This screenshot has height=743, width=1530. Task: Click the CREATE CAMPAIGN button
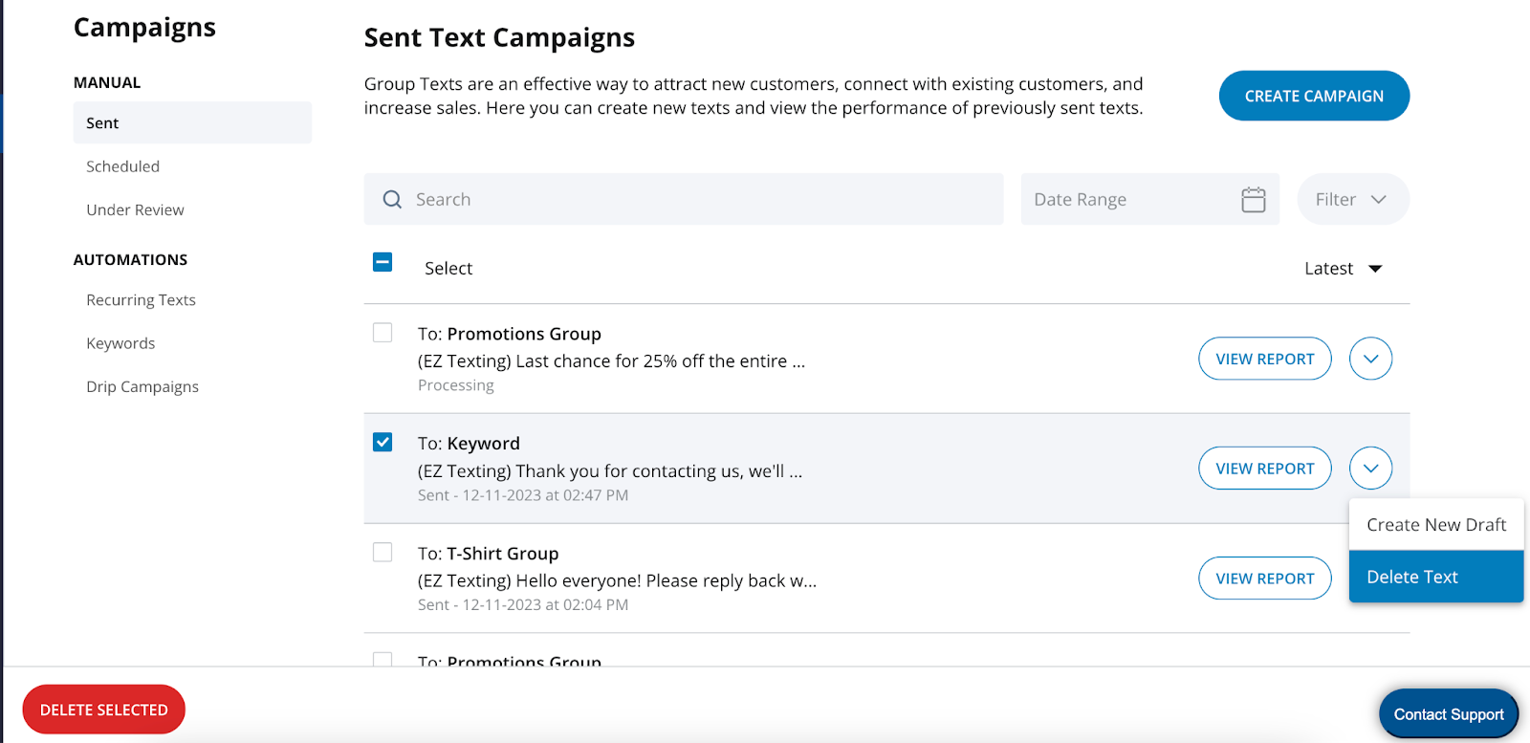1314,96
